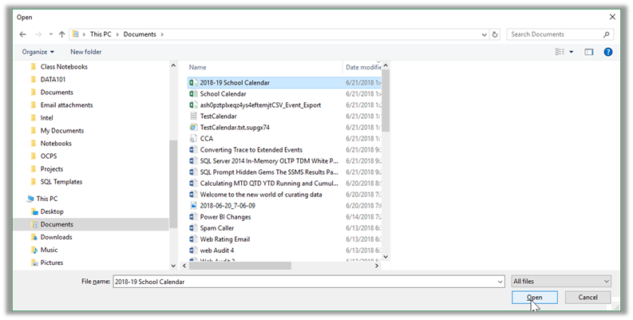Refresh the Documents folder listing
633x320 pixels.
tap(495, 35)
